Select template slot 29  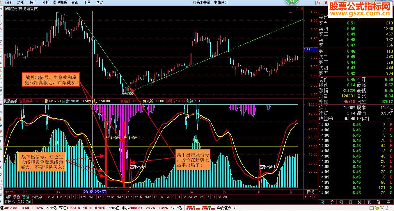pyautogui.click(x=225, y=197)
